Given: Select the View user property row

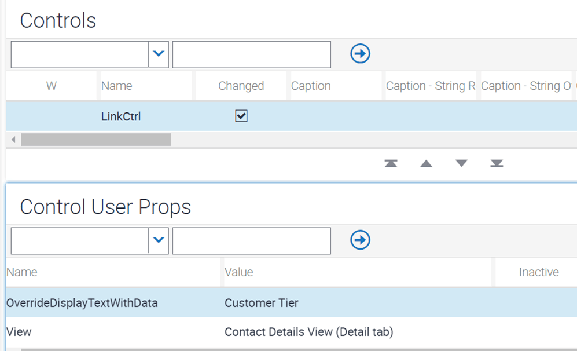Looking at the screenshot, I should (292, 332).
